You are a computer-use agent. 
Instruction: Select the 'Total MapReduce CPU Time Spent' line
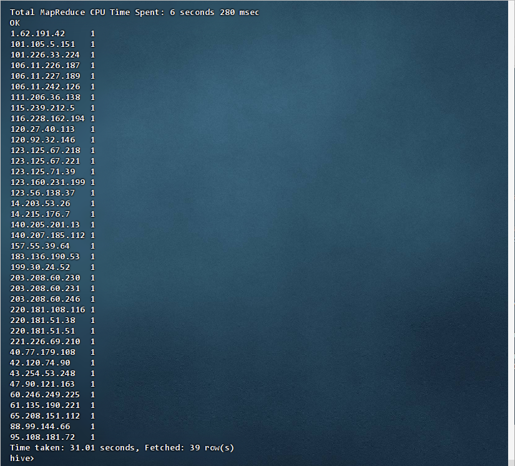coord(134,12)
